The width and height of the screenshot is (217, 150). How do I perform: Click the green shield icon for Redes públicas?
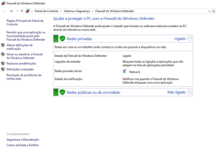[62, 92]
